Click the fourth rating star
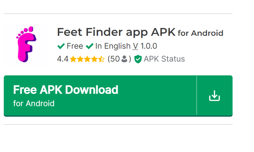254x152 pixels. (94, 59)
